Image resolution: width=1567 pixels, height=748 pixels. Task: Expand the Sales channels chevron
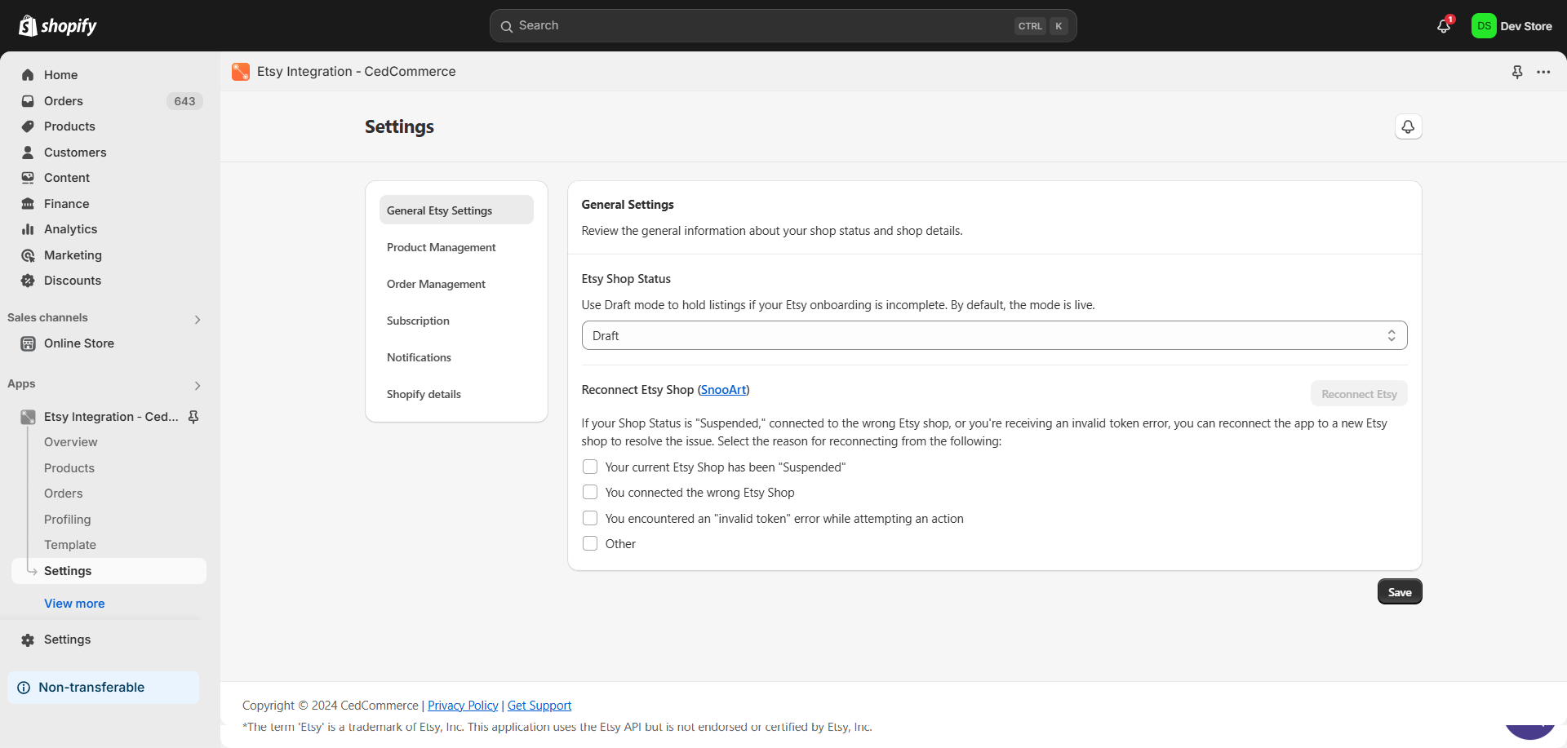point(198,320)
